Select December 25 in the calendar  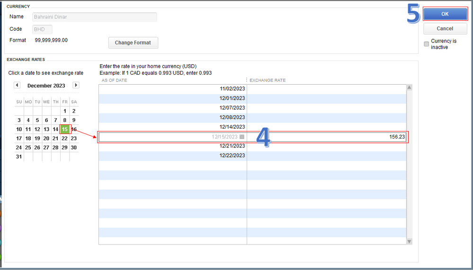point(28,148)
